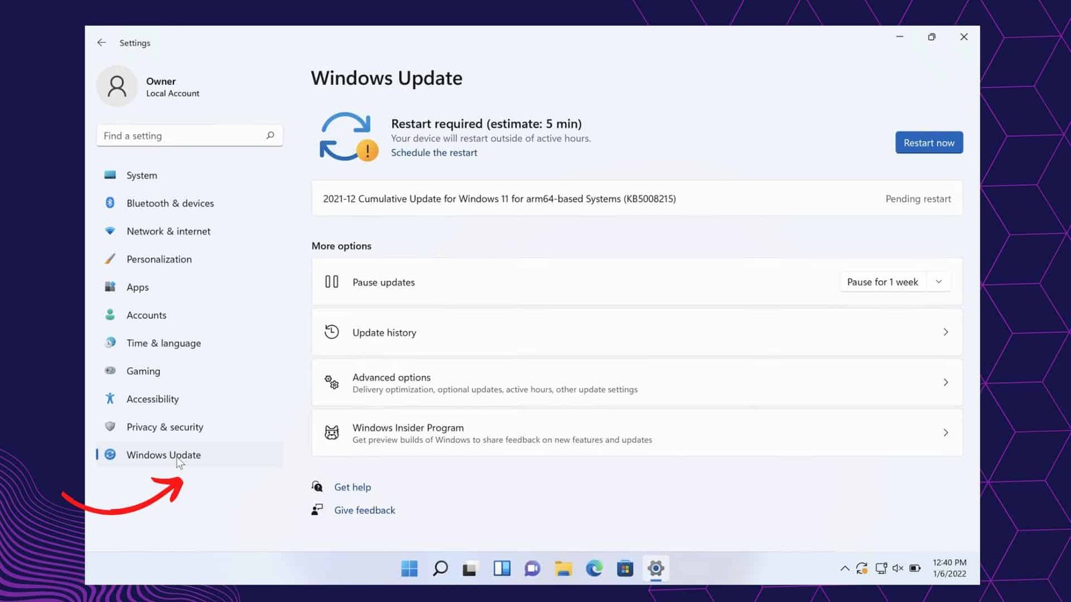This screenshot has height=602, width=1071.
Task: Click the Time & language globe icon
Action: coord(110,342)
